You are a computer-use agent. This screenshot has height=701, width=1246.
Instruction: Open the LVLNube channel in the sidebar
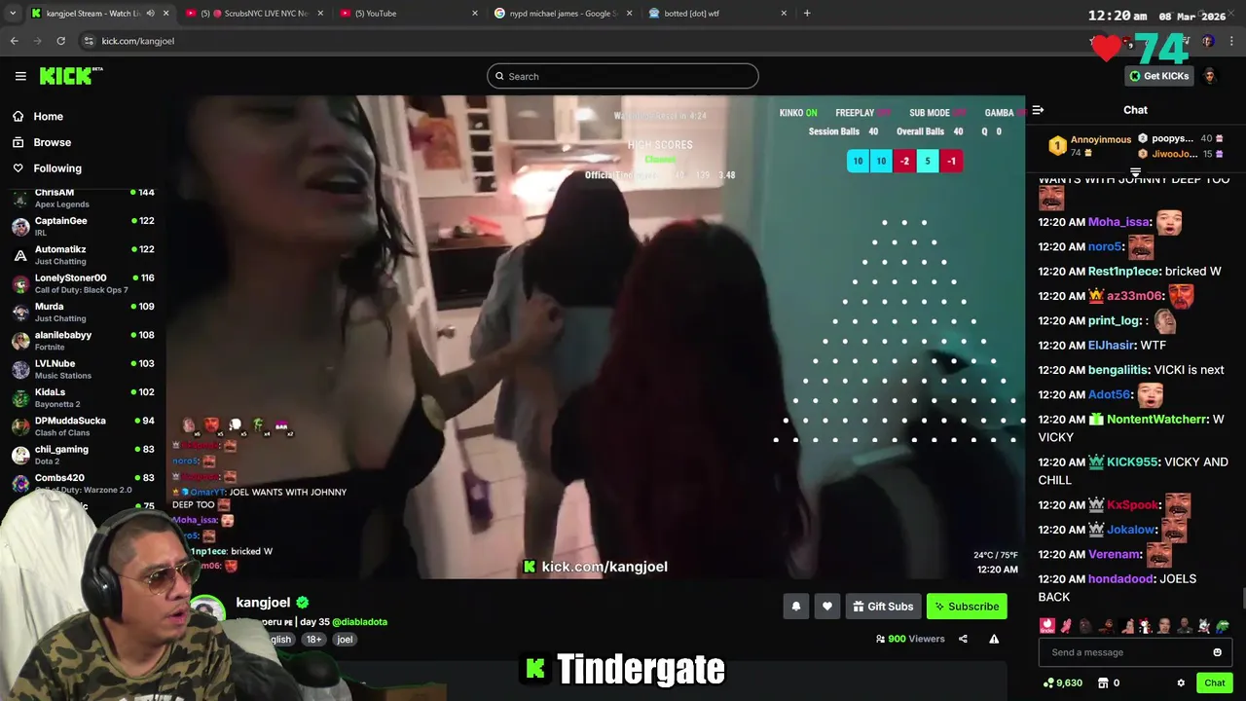tap(83, 369)
